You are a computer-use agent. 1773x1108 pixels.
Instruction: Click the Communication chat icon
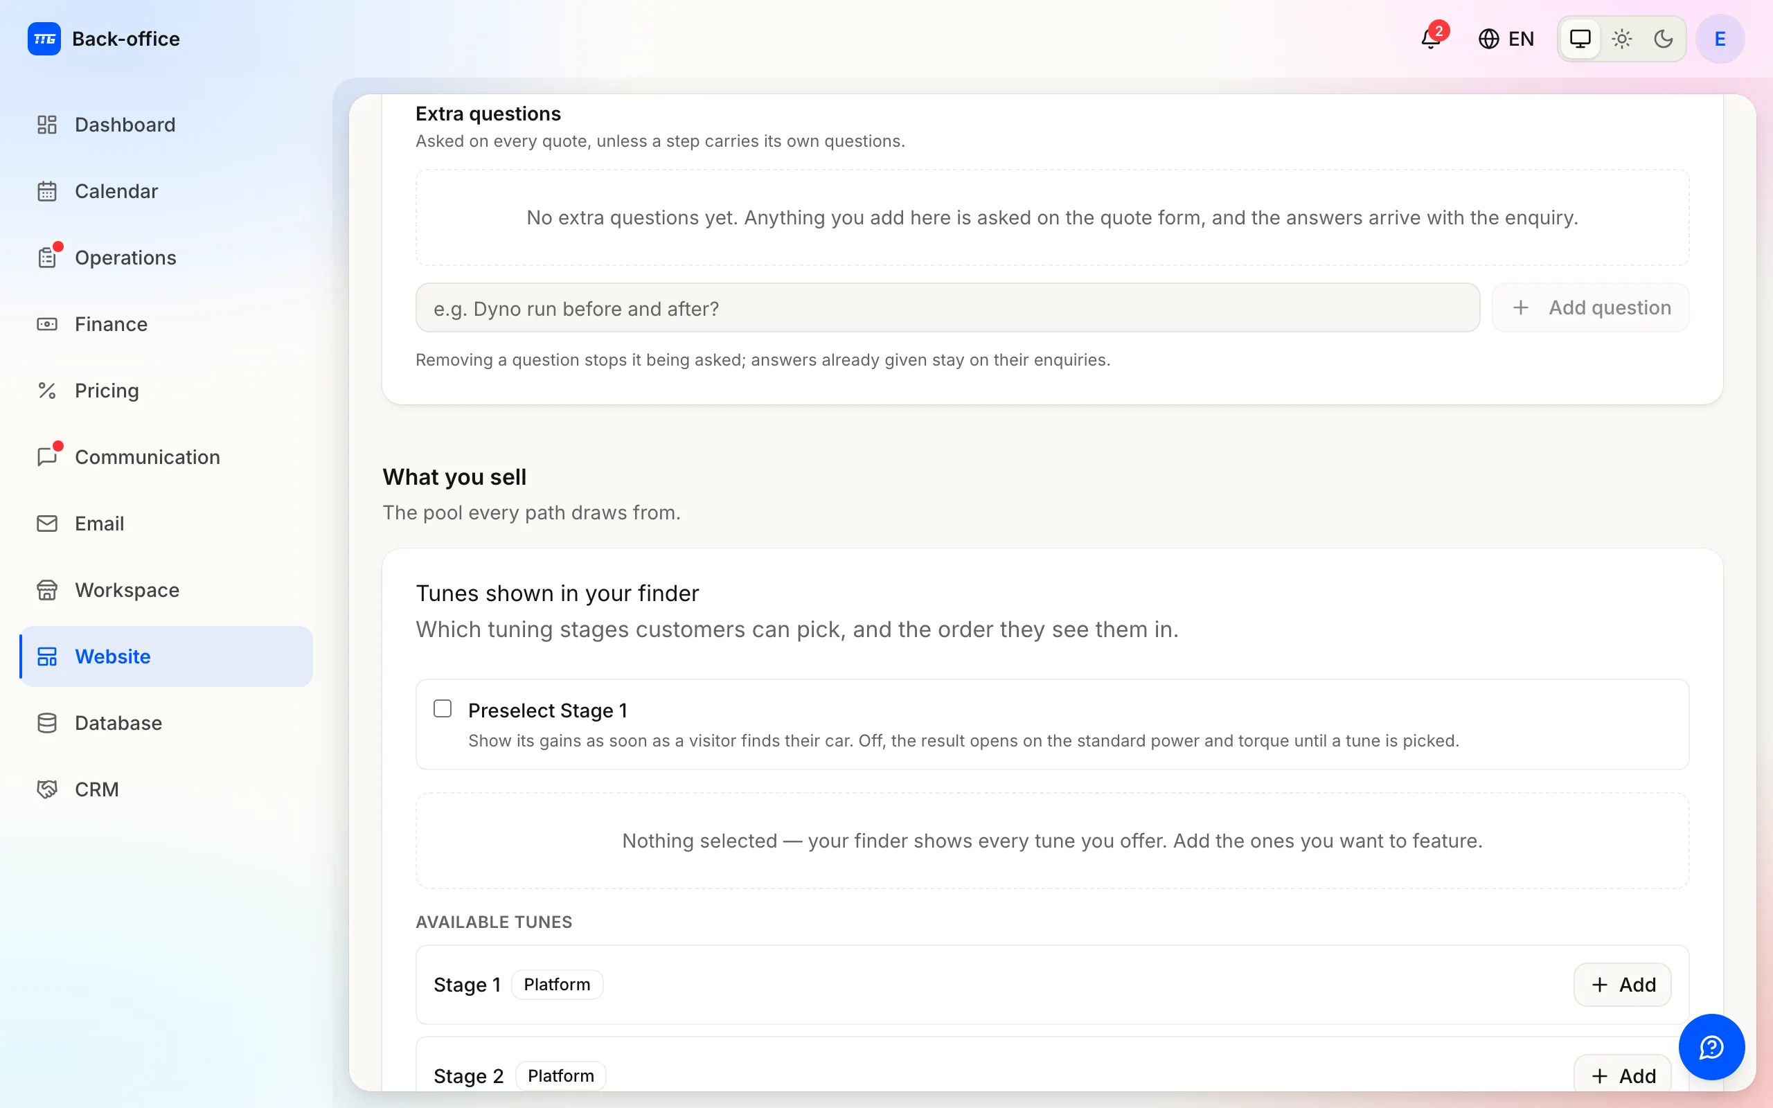point(47,457)
